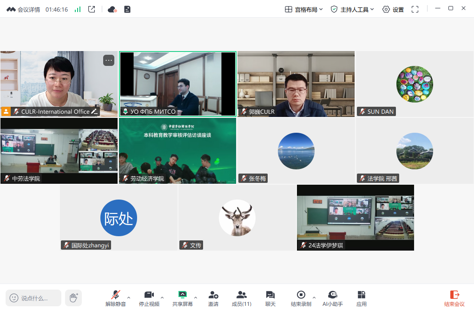This screenshot has width=474, height=310.
Task: Open the 应用 apps panel
Action: (361, 298)
